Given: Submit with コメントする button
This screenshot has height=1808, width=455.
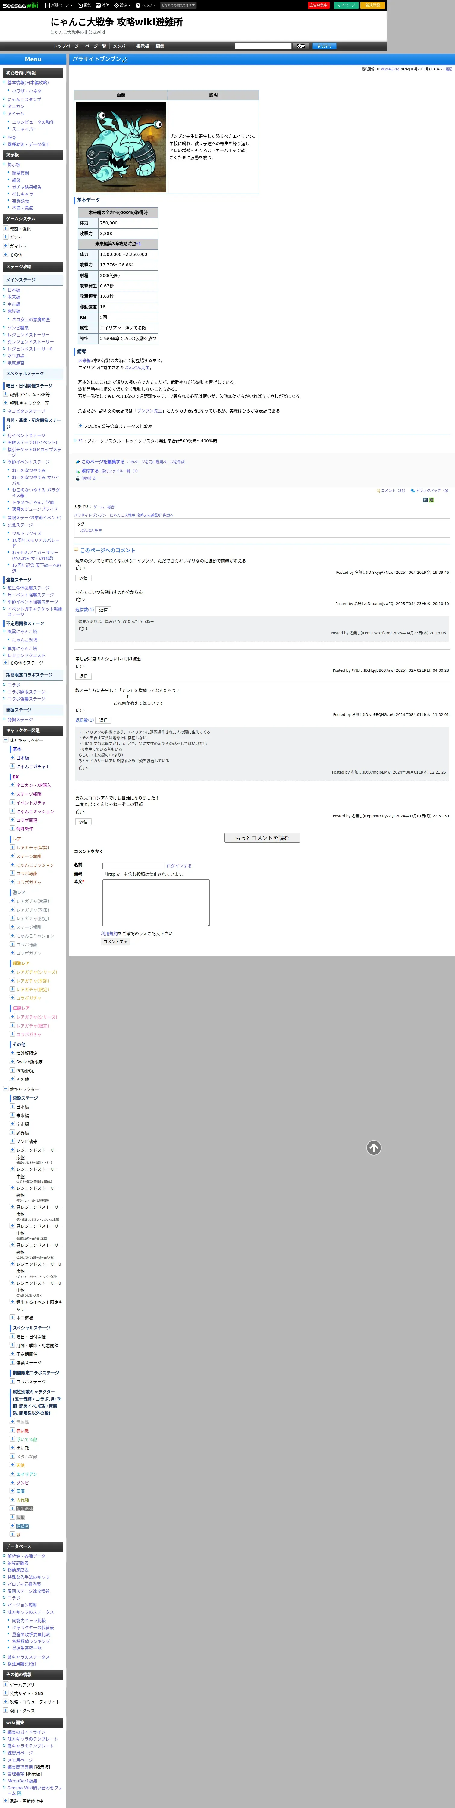Looking at the screenshot, I should click(115, 942).
